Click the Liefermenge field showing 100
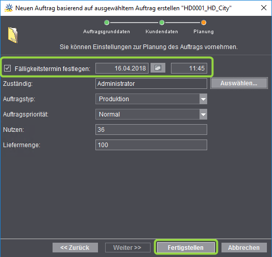 coord(151,145)
